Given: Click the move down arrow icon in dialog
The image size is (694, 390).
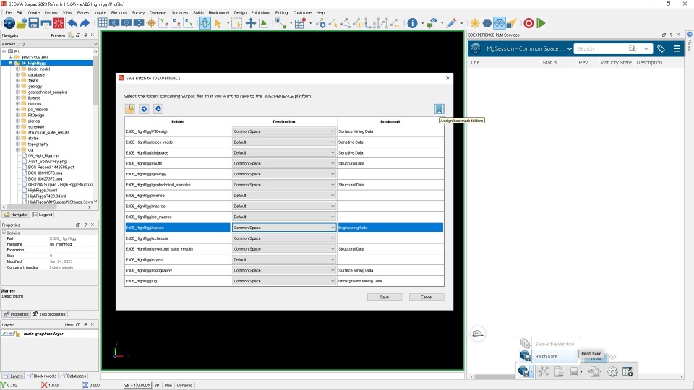Looking at the screenshot, I should pos(158,109).
